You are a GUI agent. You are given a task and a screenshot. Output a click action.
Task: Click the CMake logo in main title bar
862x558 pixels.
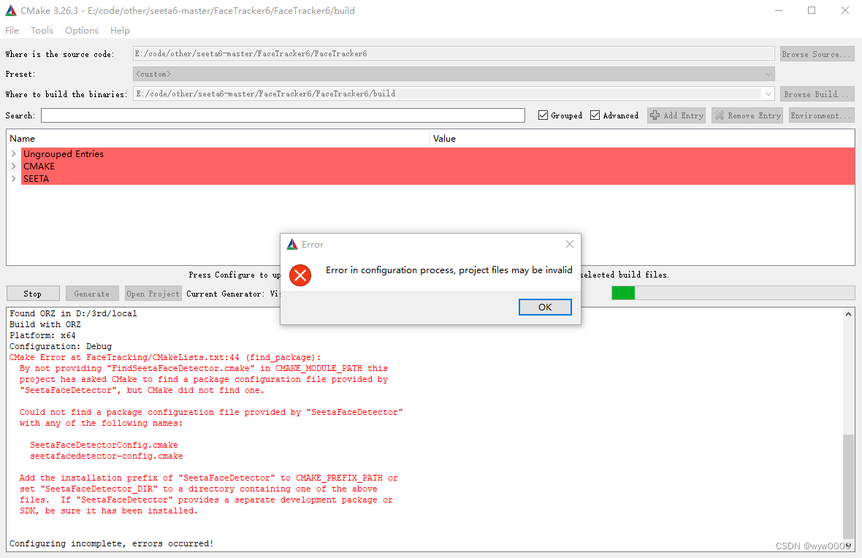pos(10,10)
